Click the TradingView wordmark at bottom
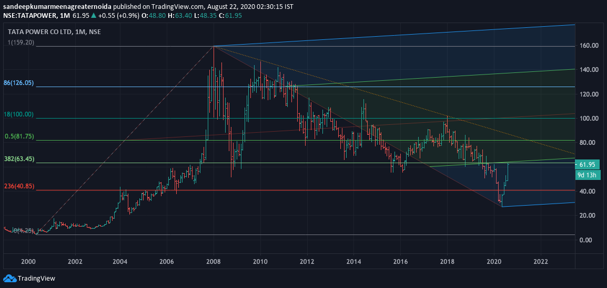 pyautogui.click(x=37, y=279)
